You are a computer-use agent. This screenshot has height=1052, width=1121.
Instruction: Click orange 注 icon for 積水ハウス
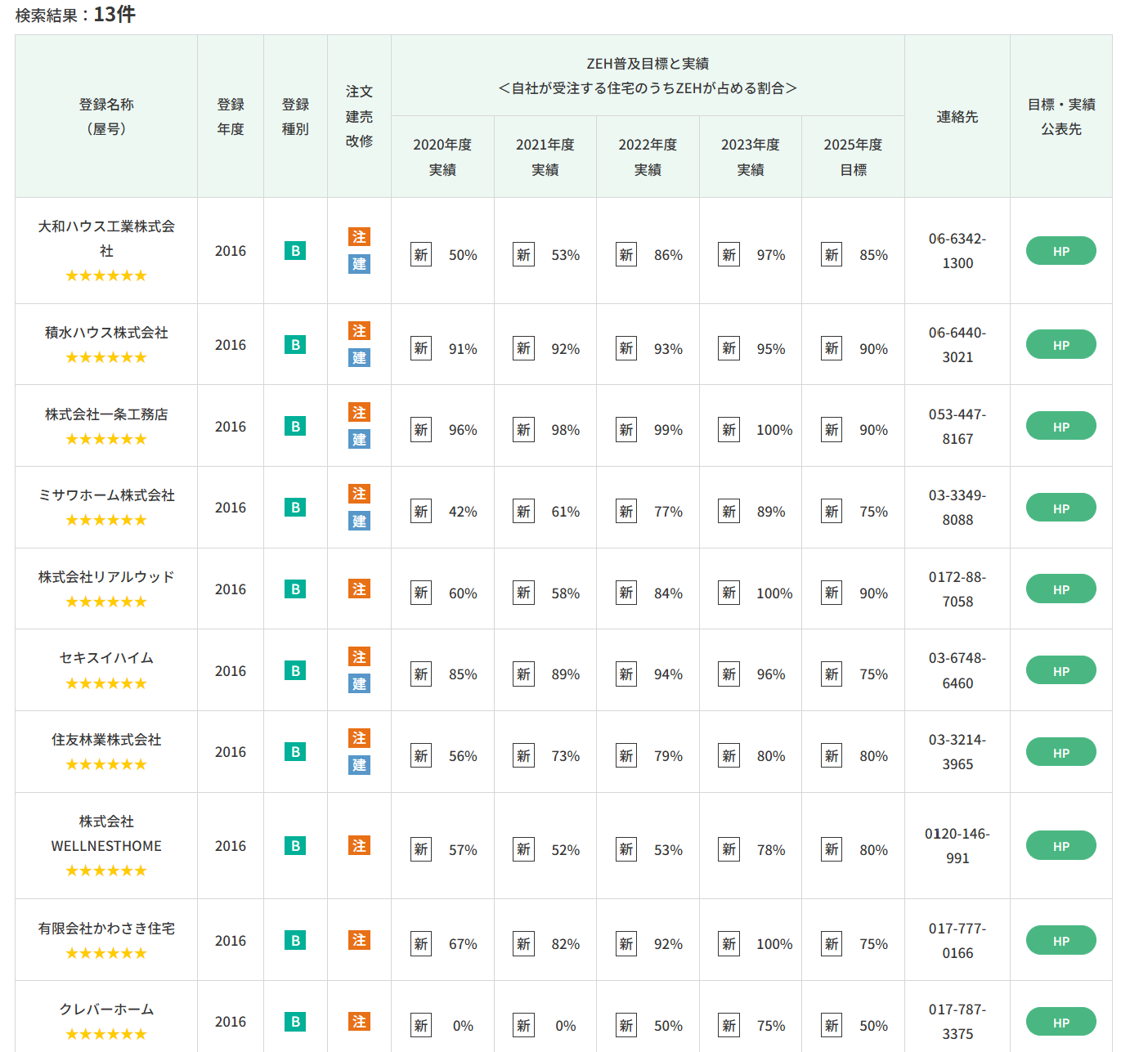click(x=359, y=331)
